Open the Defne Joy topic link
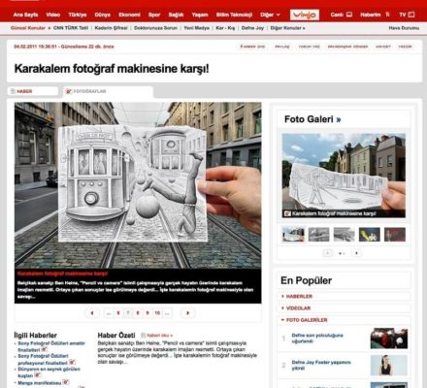 252,28
